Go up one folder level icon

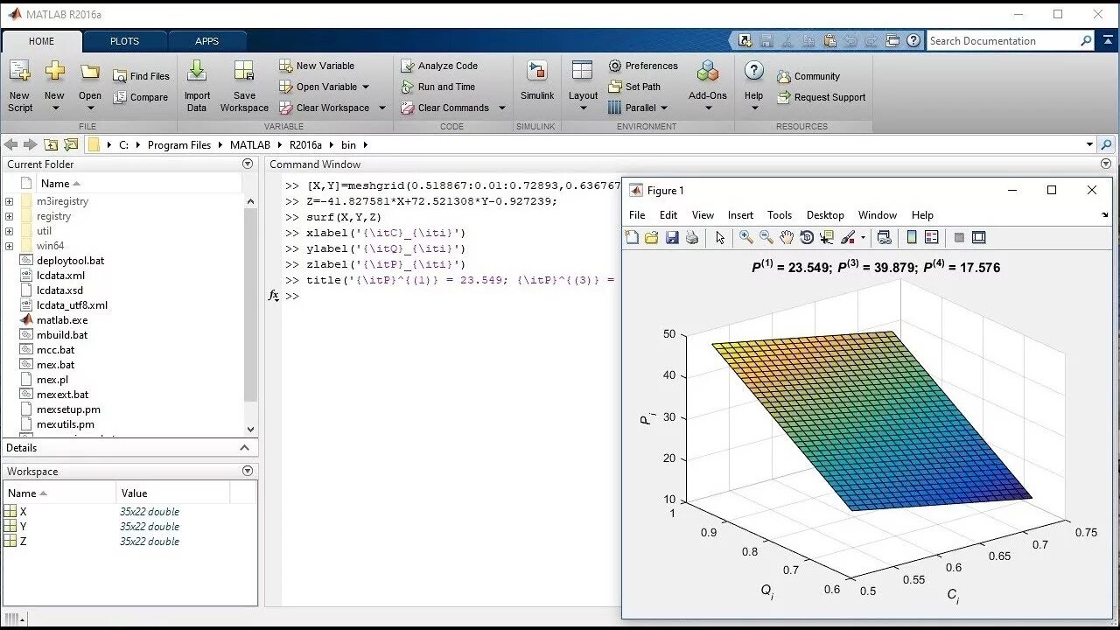(x=51, y=144)
